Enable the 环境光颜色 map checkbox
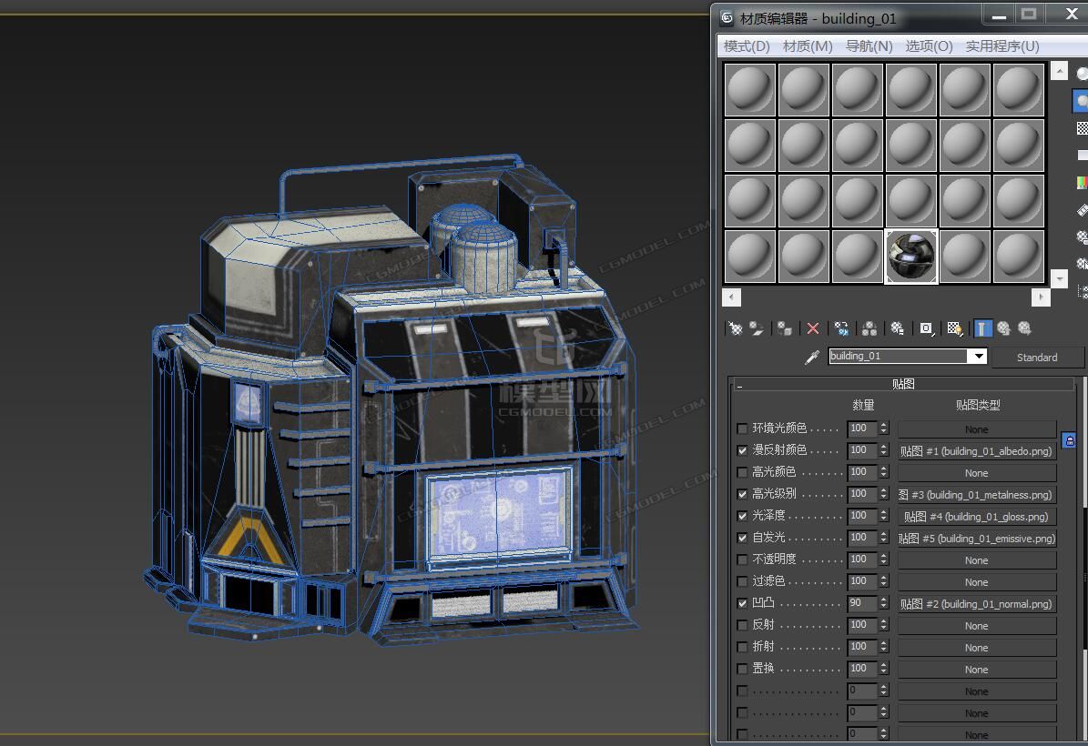The width and height of the screenshot is (1088, 746). tap(742, 428)
